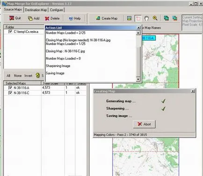203x176 pixels.
Task: Click 'Mapping Colors - Pass 2' status text
Action: coord(120,135)
